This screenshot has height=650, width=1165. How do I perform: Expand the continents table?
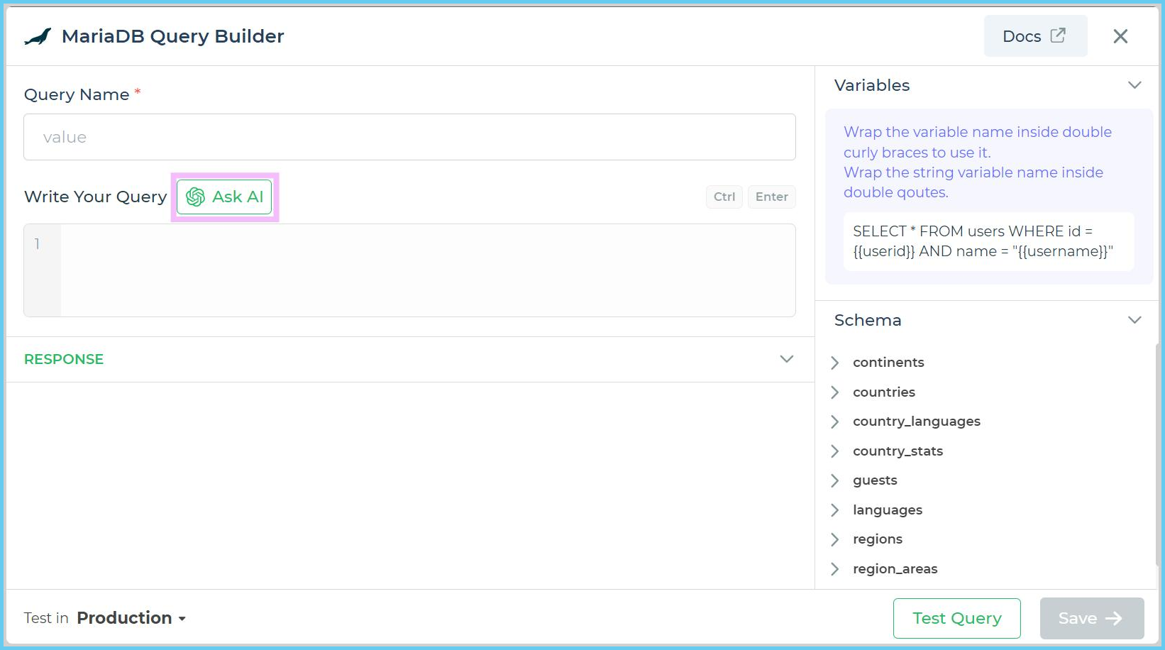click(x=835, y=363)
